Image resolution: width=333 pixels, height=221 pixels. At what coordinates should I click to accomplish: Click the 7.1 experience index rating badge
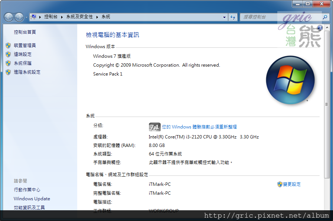point(154,127)
